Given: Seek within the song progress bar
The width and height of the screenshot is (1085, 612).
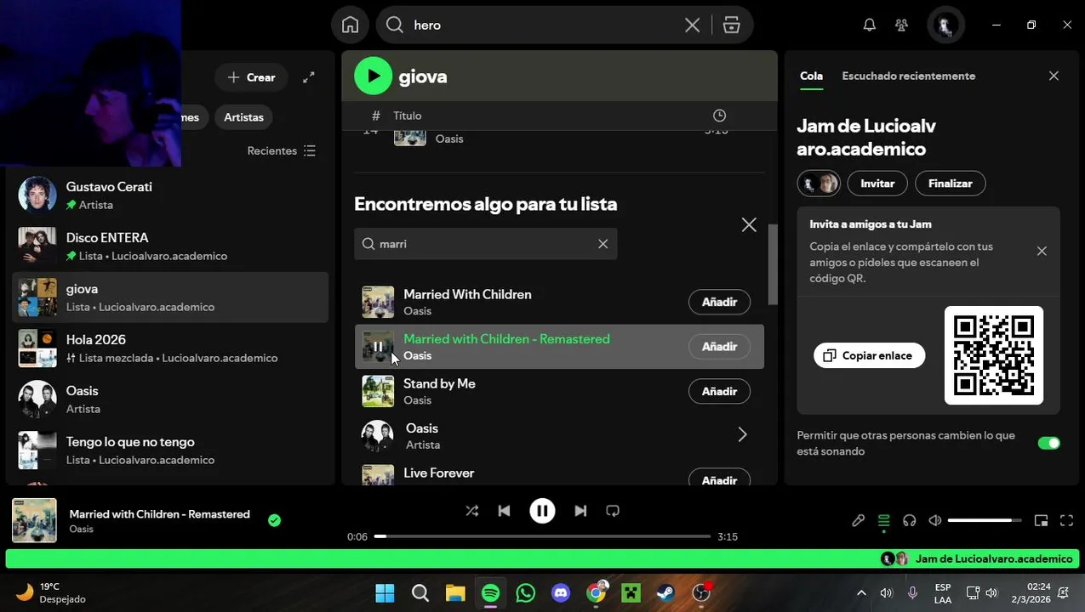Looking at the screenshot, I should click(542, 536).
